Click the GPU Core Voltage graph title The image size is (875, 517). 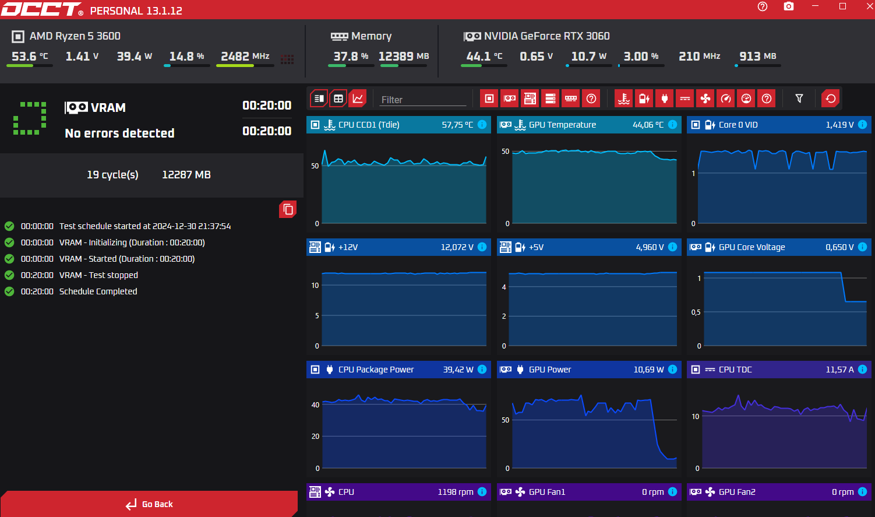coord(752,247)
